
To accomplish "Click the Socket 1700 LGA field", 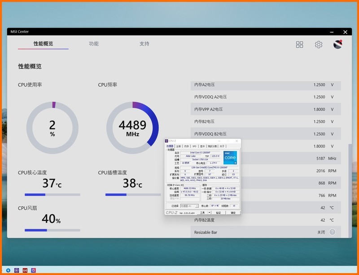I will [200, 159].
